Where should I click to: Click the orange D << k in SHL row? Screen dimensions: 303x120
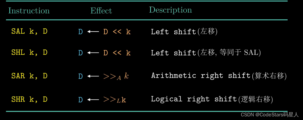coord(117,53)
